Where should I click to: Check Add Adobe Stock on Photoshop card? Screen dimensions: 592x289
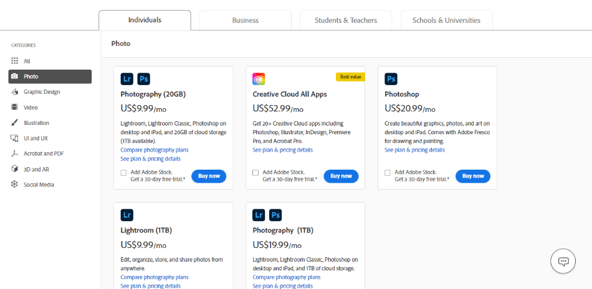click(388, 173)
